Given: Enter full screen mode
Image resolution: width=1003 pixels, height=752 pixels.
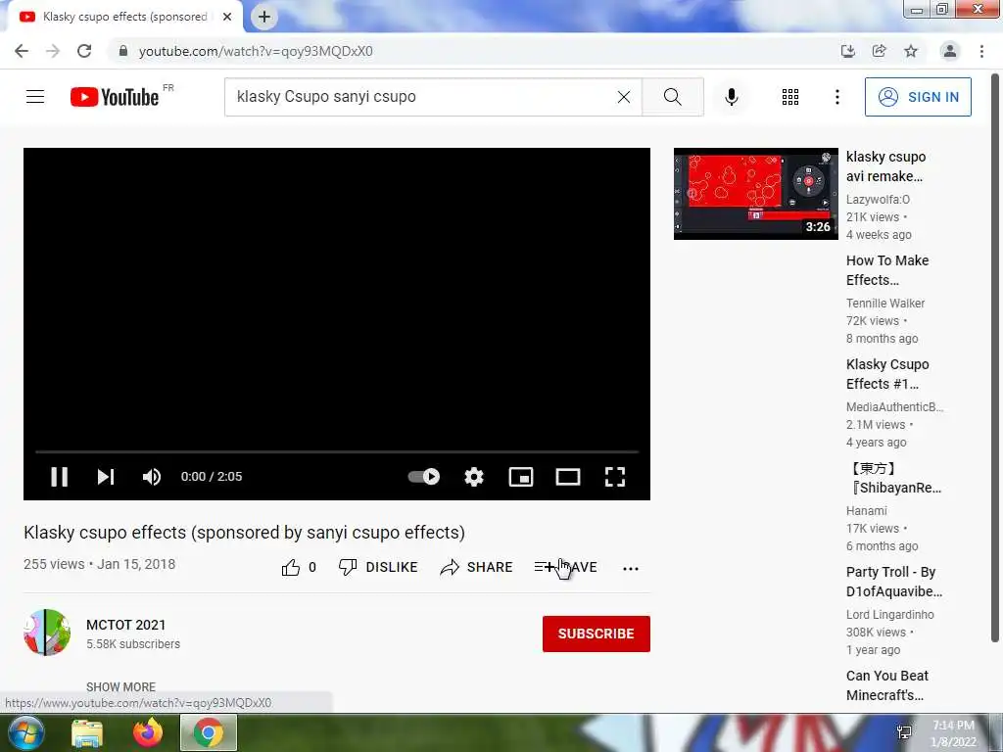Looking at the screenshot, I should 615,477.
